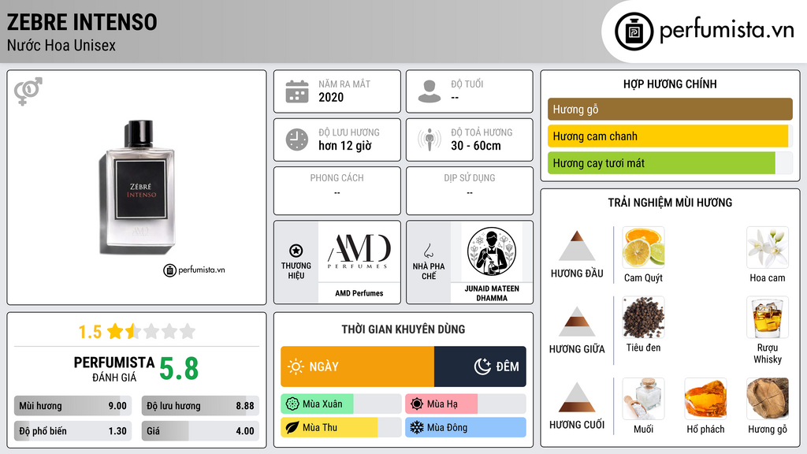The width and height of the screenshot is (807, 454).
Task: Click the Thời gian khuyên dùng heading
Action: pos(403,329)
